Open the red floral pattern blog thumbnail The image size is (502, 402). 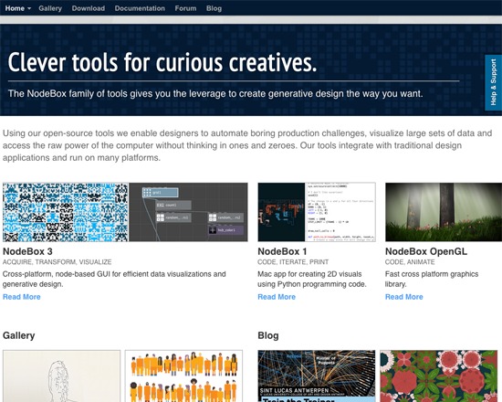[x=439, y=376]
